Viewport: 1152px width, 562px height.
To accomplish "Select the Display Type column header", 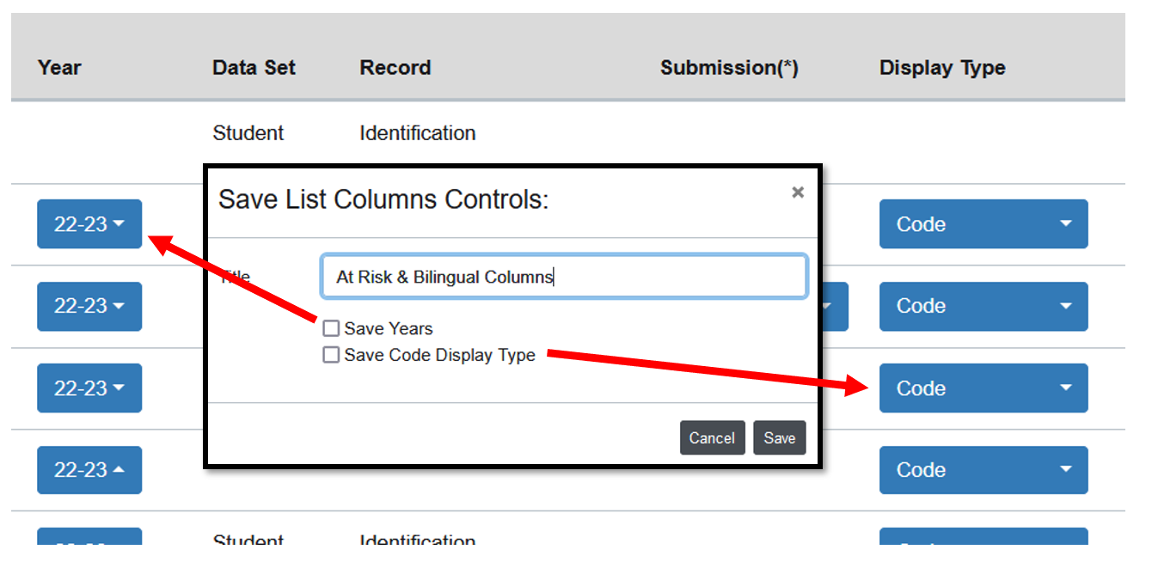I will click(942, 68).
